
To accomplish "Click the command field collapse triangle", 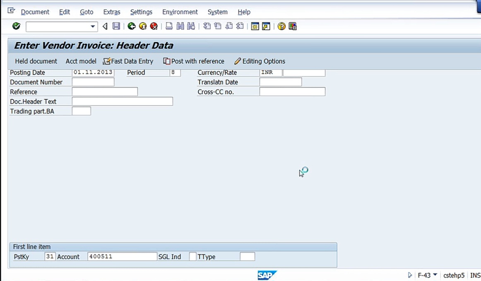I will pos(105,26).
